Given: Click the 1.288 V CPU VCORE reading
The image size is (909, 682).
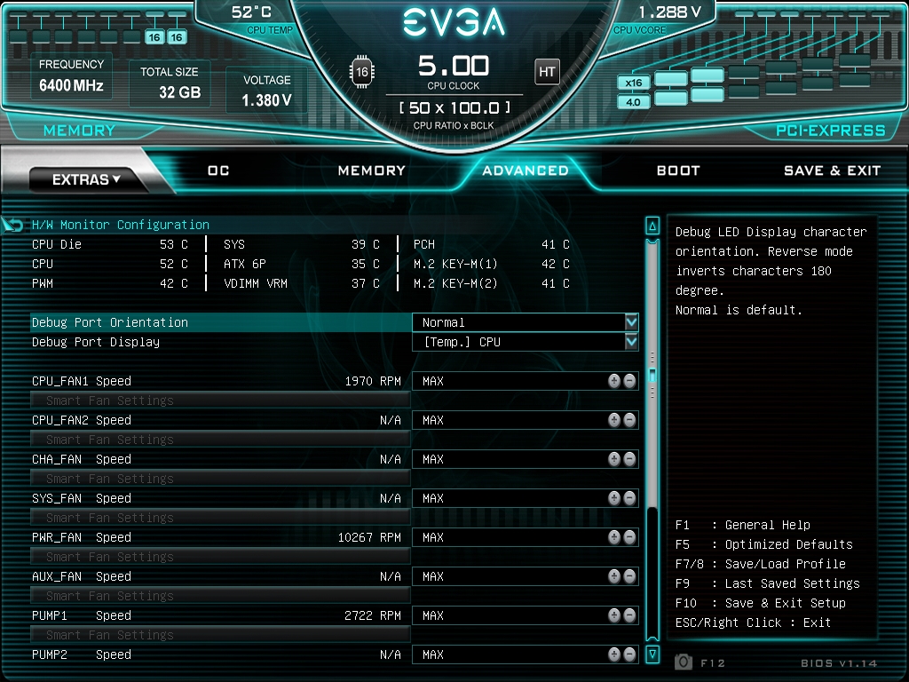Looking at the screenshot, I should coord(670,12).
